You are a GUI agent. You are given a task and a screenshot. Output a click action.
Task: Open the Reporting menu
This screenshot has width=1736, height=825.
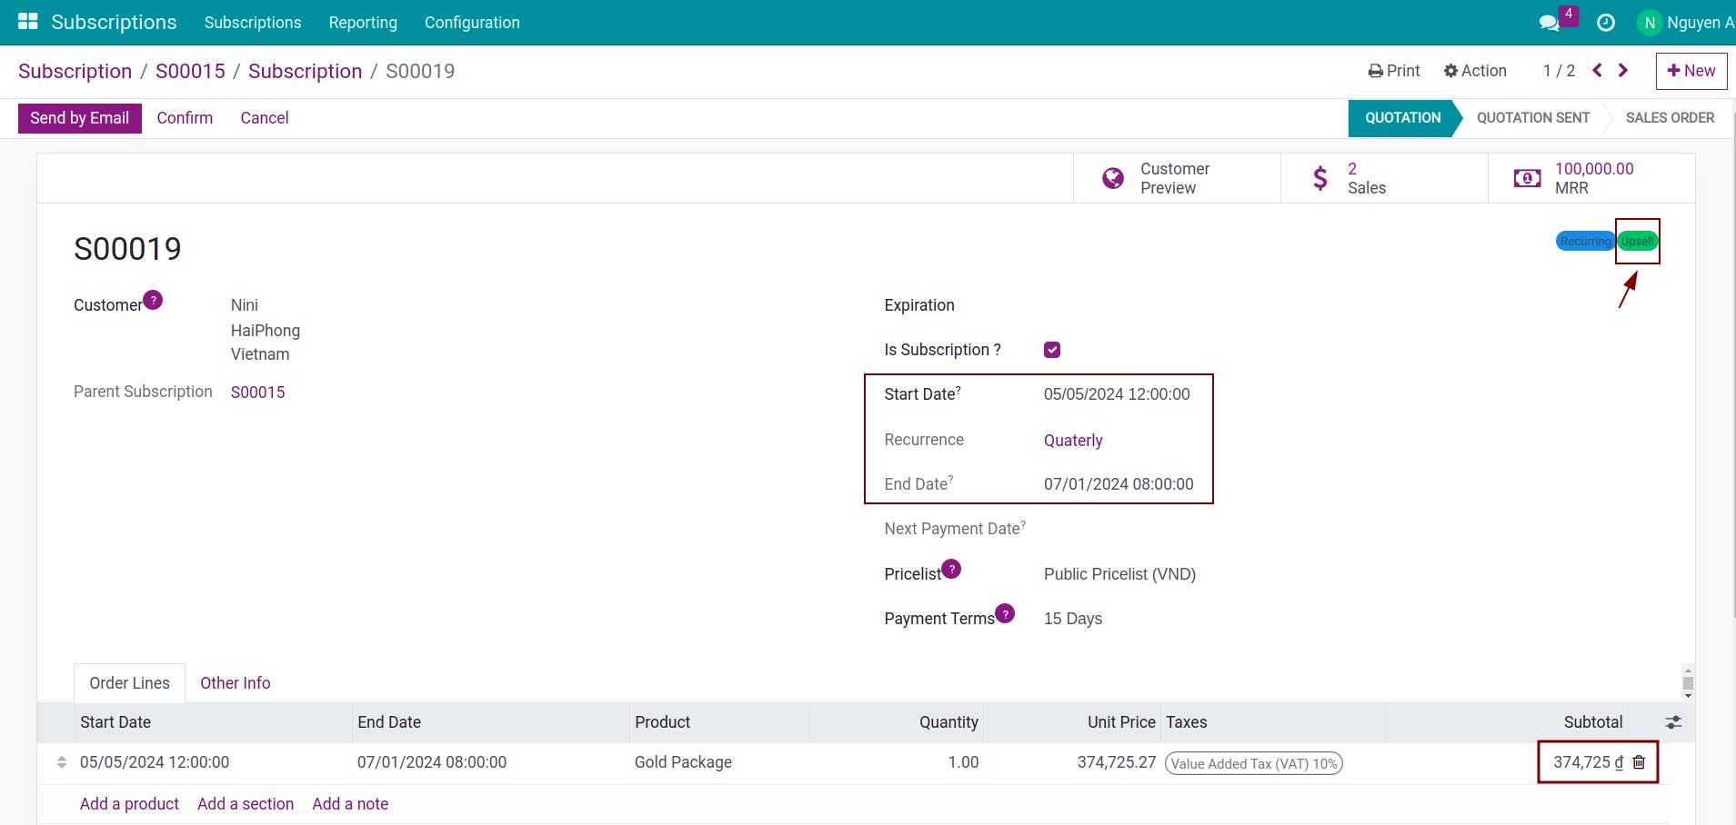tap(363, 23)
